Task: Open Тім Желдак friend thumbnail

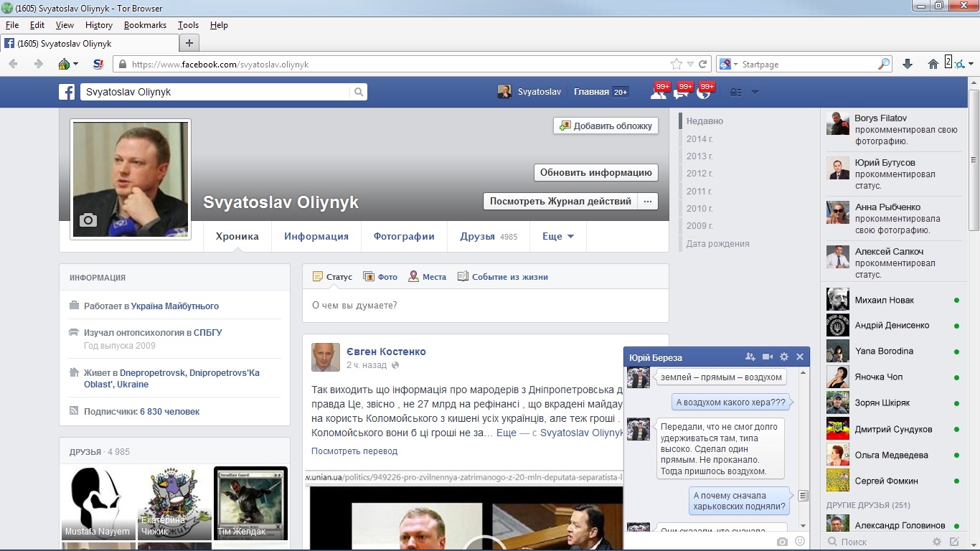Action: click(251, 503)
